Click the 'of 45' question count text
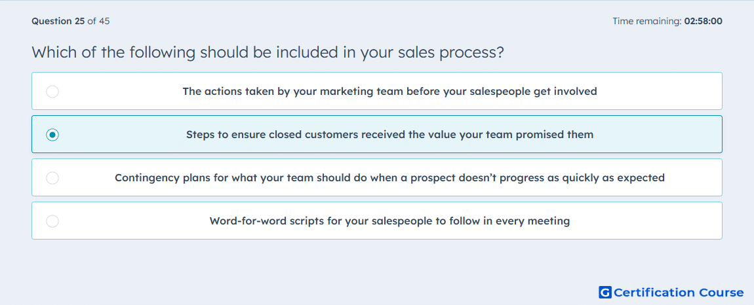Image resolution: width=754 pixels, height=305 pixels. pos(98,21)
